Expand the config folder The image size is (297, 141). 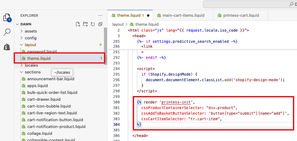pyautogui.click(x=31, y=38)
